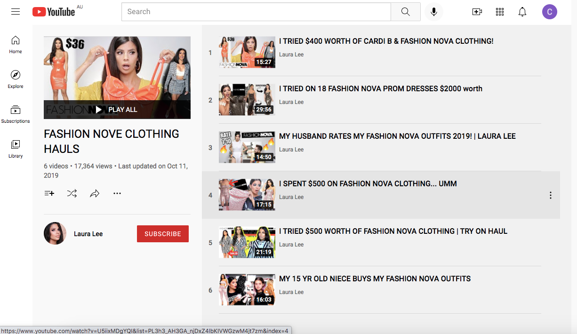Click thumbnail of the 15:27 video
Image resolution: width=577 pixels, height=334 pixels.
pyautogui.click(x=247, y=52)
